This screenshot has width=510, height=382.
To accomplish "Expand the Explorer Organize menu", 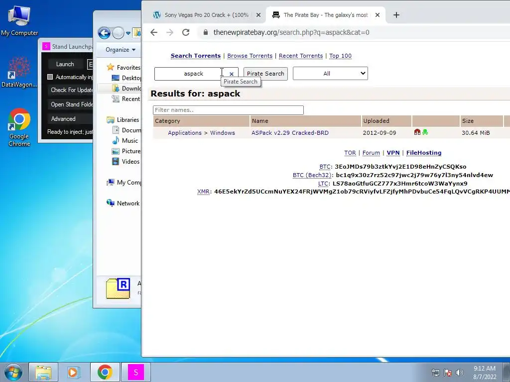I will (121, 50).
